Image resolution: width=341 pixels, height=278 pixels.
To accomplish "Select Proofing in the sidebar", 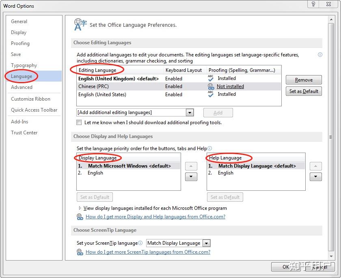I will pyautogui.click(x=20, y=43).
